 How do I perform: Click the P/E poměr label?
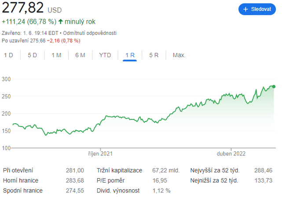[x=110, y=180]
